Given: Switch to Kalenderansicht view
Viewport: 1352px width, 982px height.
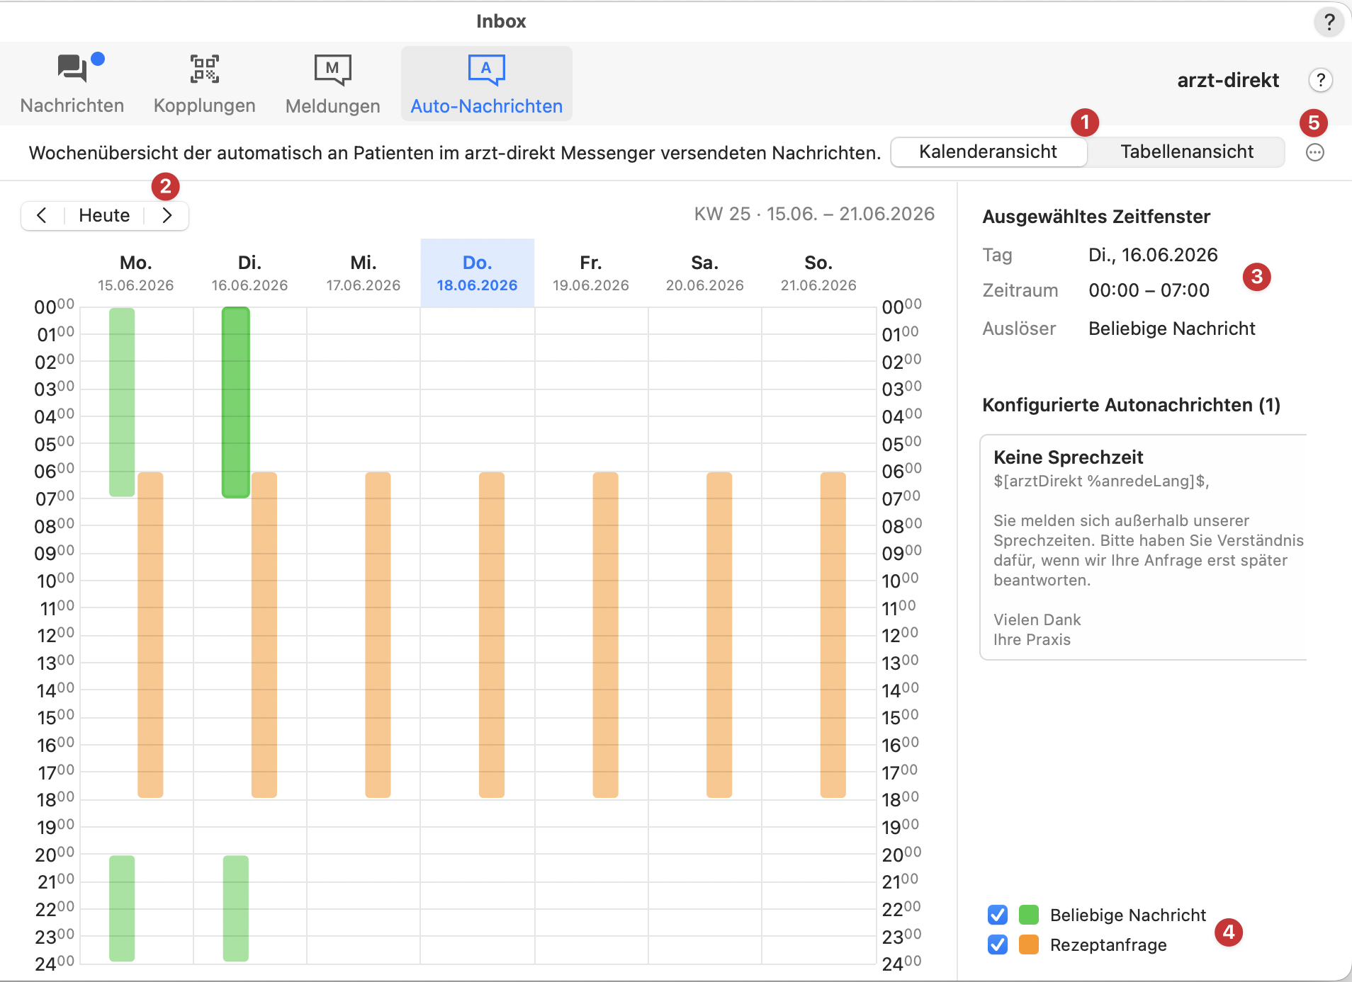Looking at the screenshot, I should pyautogui.click(x=988, y=152).
